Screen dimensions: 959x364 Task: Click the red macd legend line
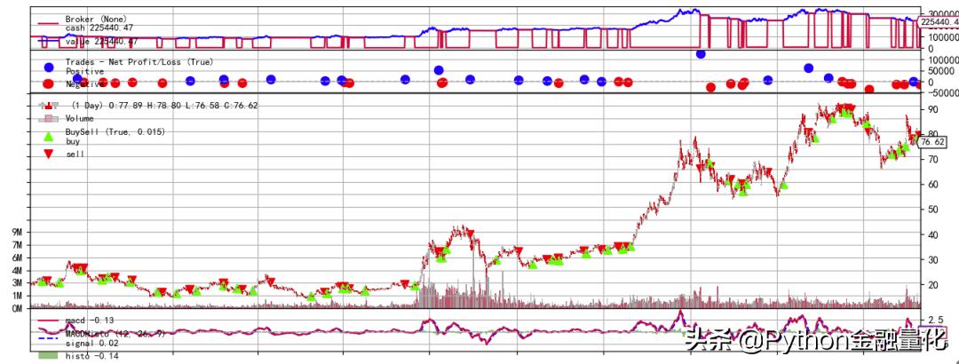49,320
